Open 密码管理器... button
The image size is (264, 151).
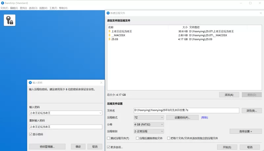pos(47,147)
